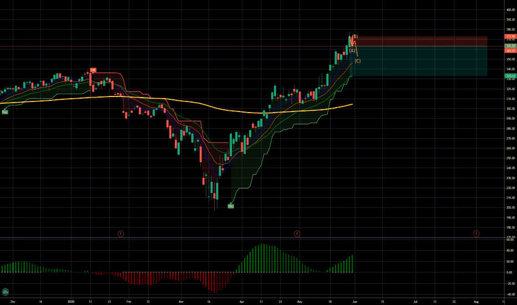This screenshot has height=305, width=517.
Task: Click the Jul label on the time axis
Action: 415,301
